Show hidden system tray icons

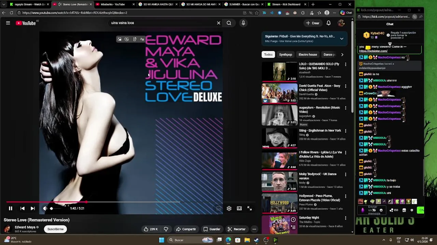[x=384, y=240]
